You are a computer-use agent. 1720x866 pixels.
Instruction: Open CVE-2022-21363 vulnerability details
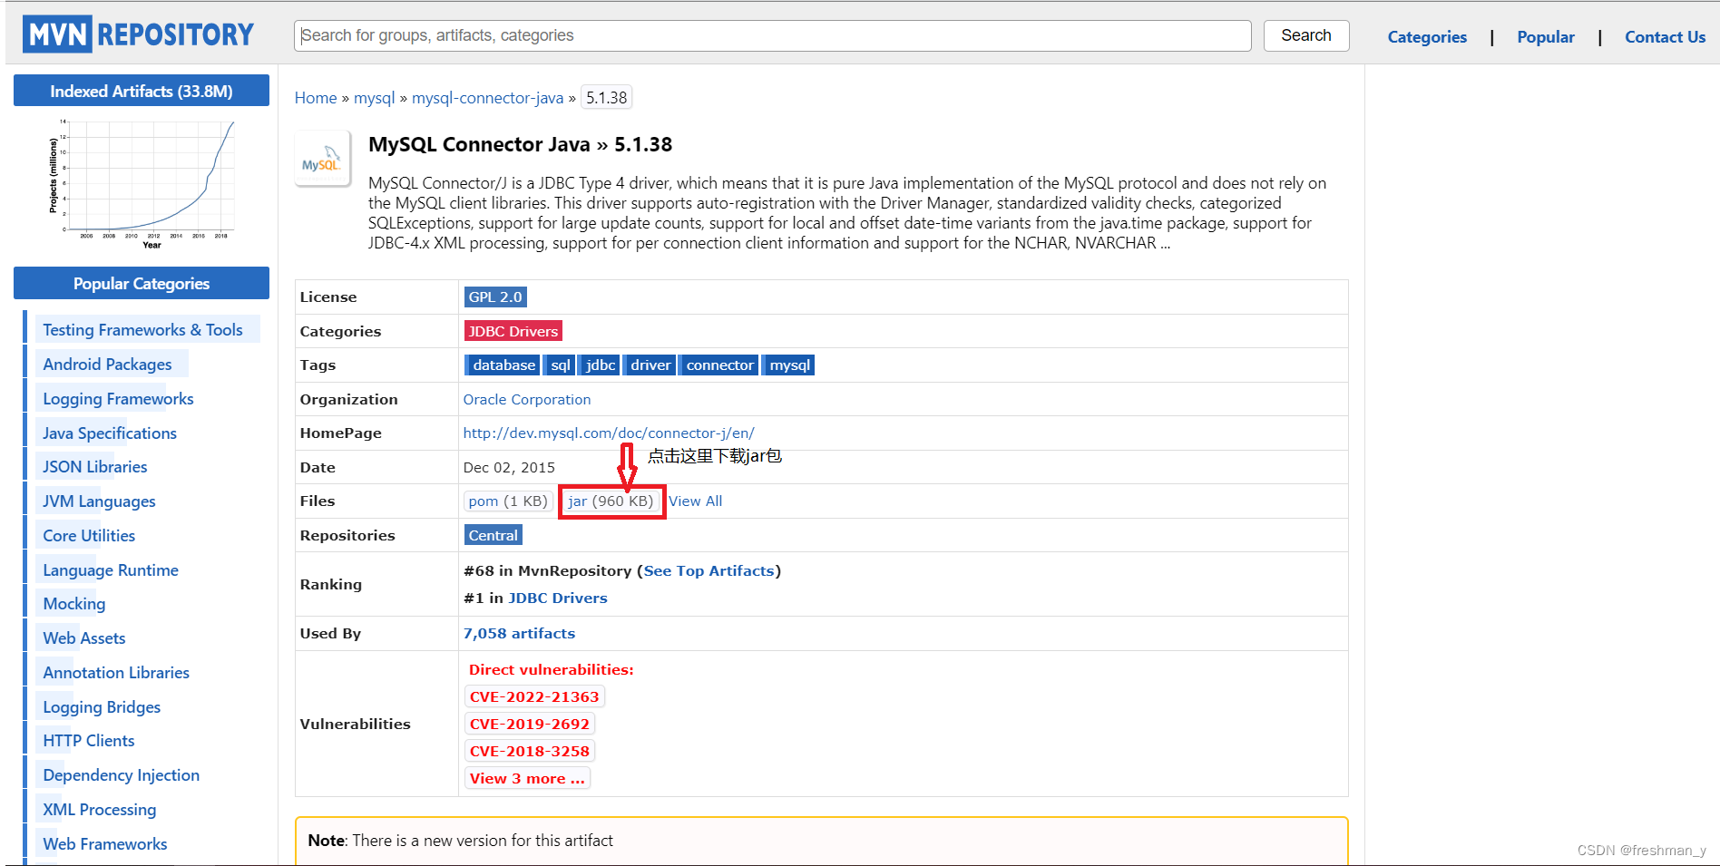click(x=534, y=696)
